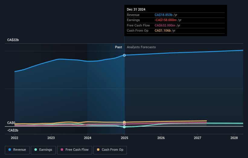Click the Analysts Forecasts label
Screen dimensions: 248x158
[x=141, y=47]
